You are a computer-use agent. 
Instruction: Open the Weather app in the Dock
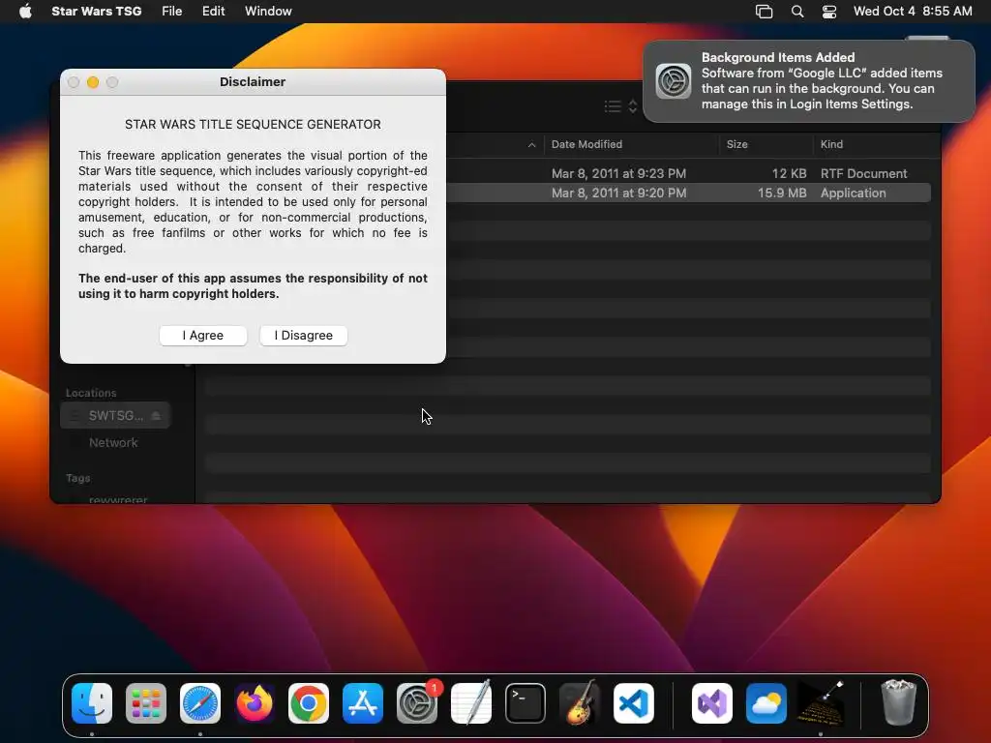point(766,703)
